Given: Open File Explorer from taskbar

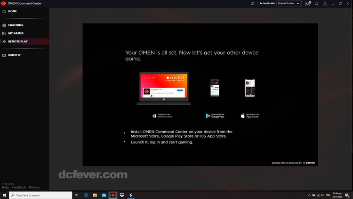Looking at the screenshot, I should (x=95, y=195).
